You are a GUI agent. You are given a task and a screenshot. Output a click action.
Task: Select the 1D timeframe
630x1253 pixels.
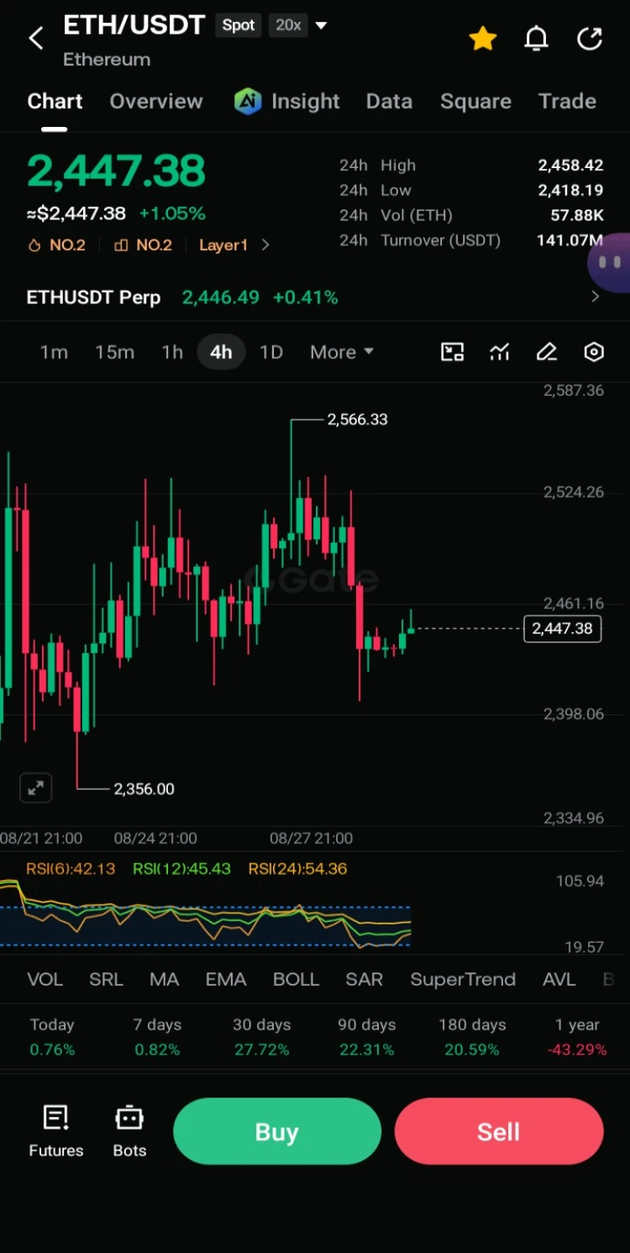[x=270, y=352]
